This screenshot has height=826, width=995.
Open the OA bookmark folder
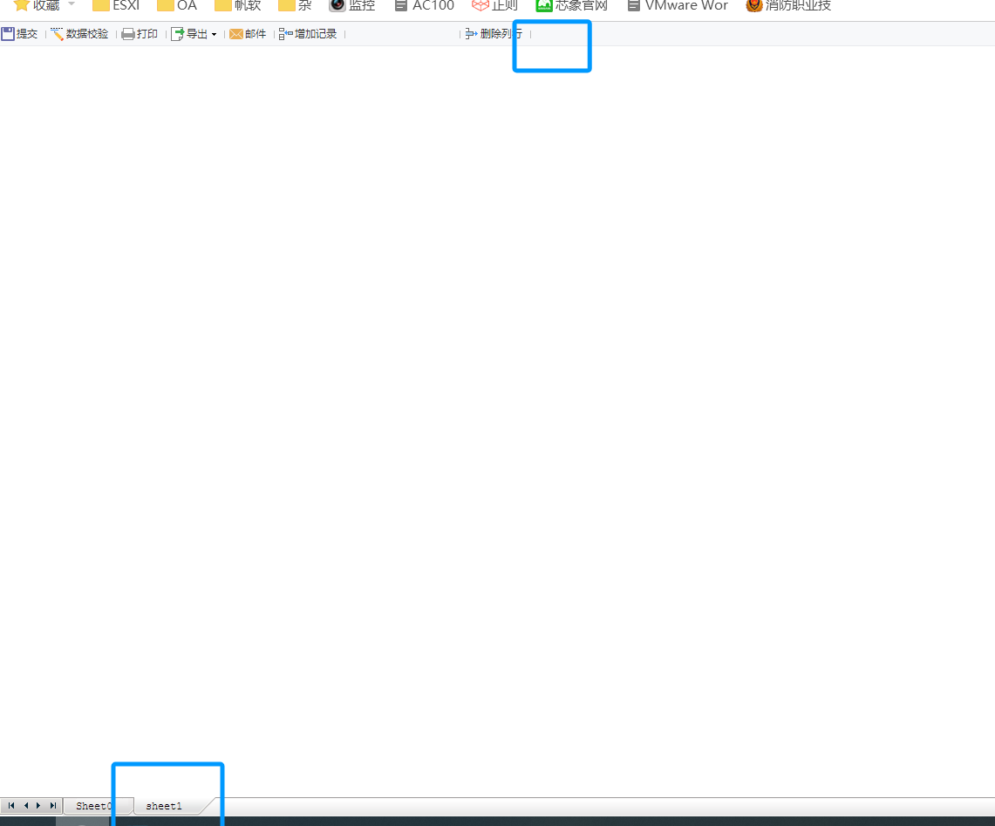tap(177, 6)
